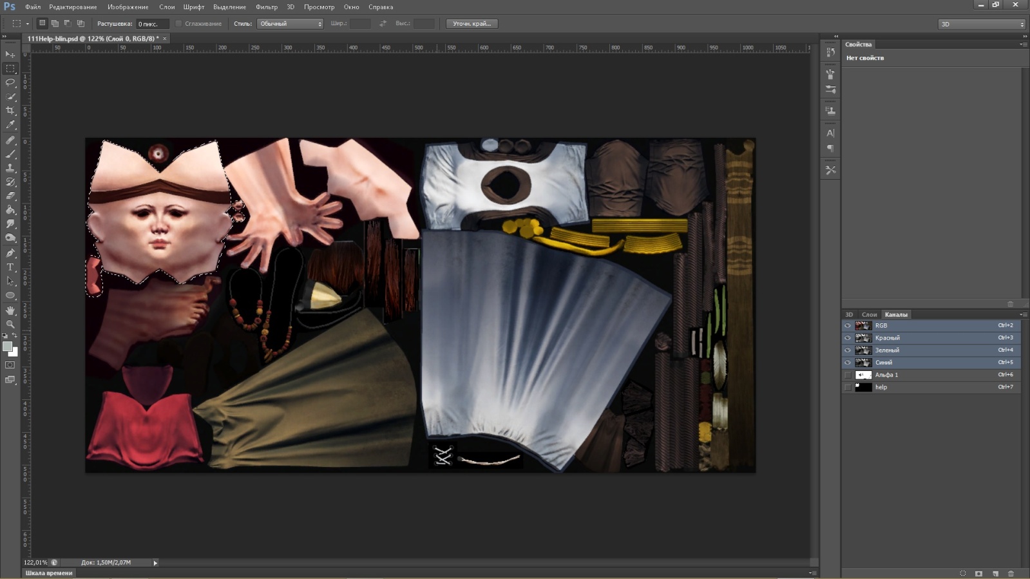This screenshot has height=579, width=1030.
Task: Select the Pen tool
Action: [x=10, y=253]
